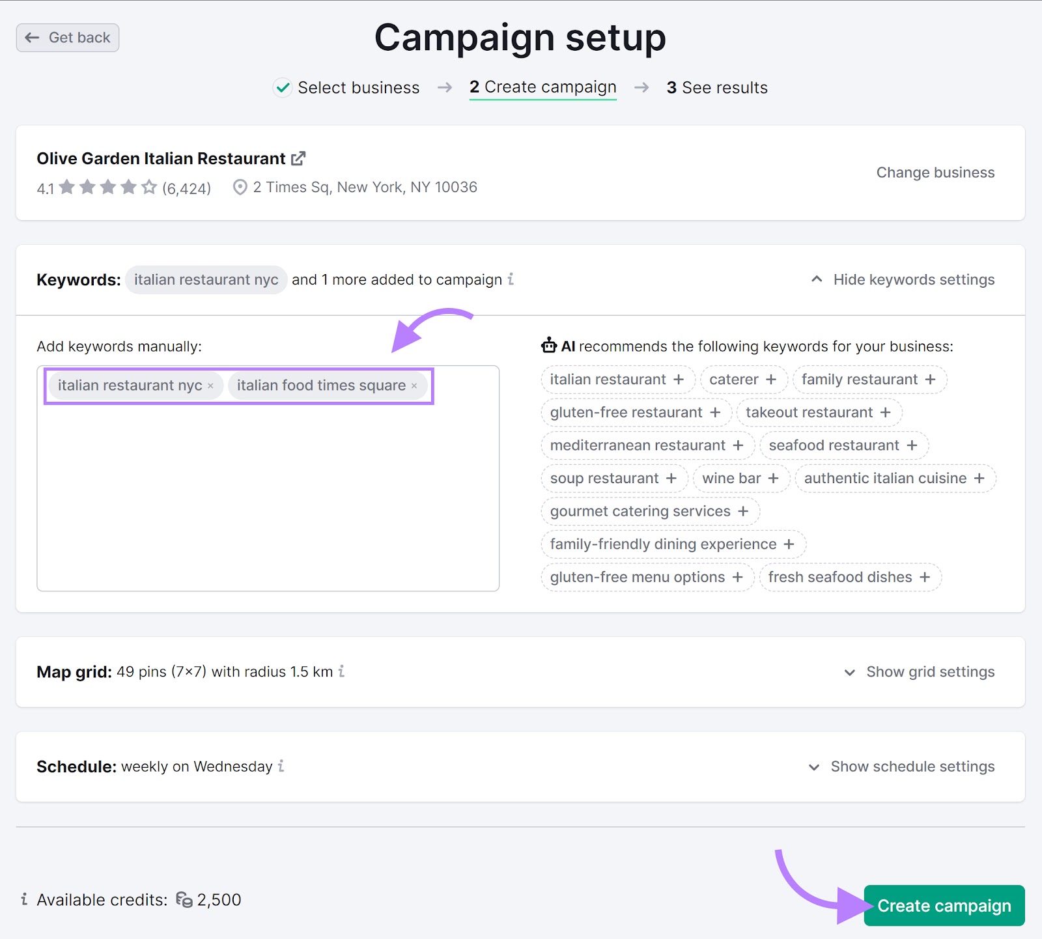
Task: Click Change business link
Action: pyautogui.click(x=935, y=173)
